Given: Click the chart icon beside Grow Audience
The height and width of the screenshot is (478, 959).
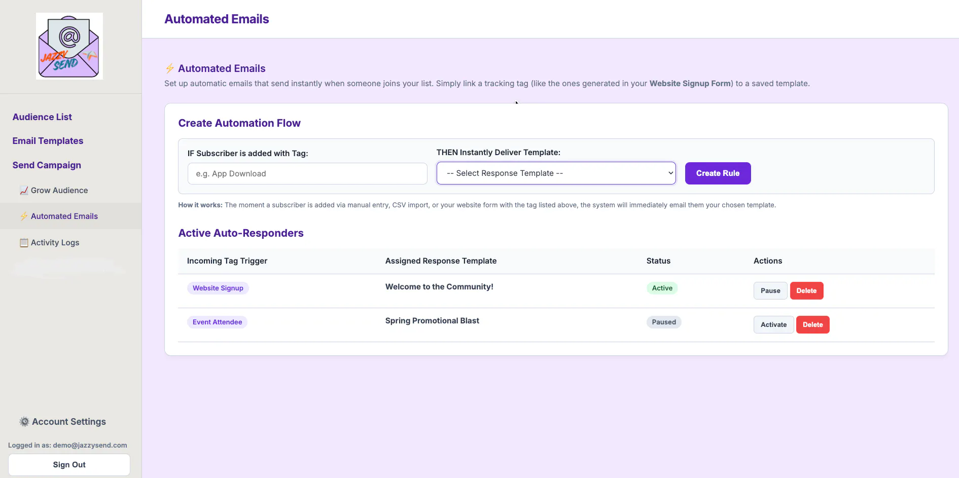Looking at the screenshot, I should pos(24,191).
